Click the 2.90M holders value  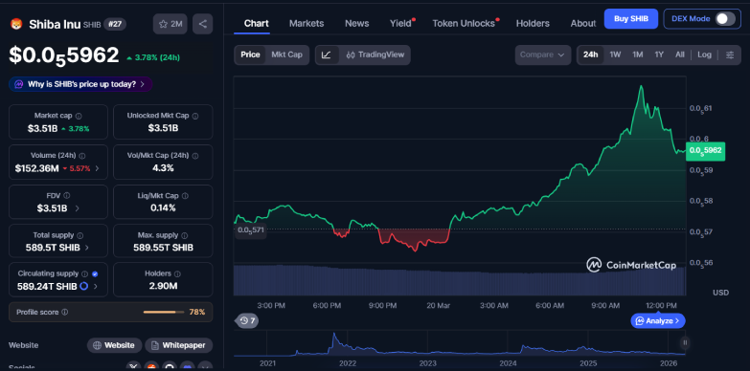click(x=163, y=287)
